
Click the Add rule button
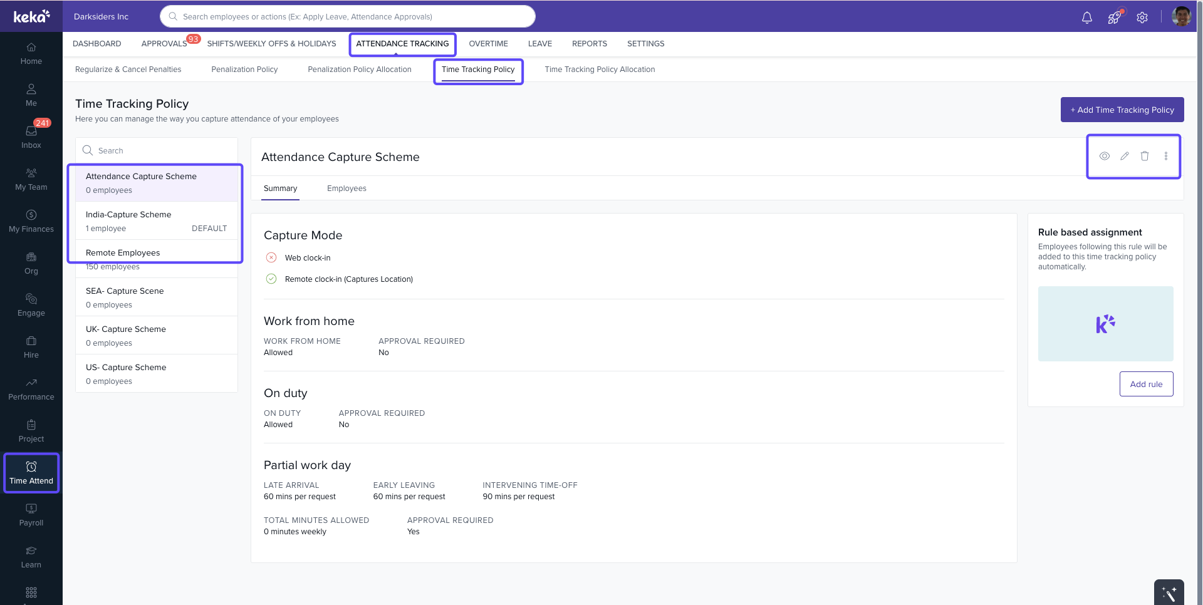point(1146,384)
